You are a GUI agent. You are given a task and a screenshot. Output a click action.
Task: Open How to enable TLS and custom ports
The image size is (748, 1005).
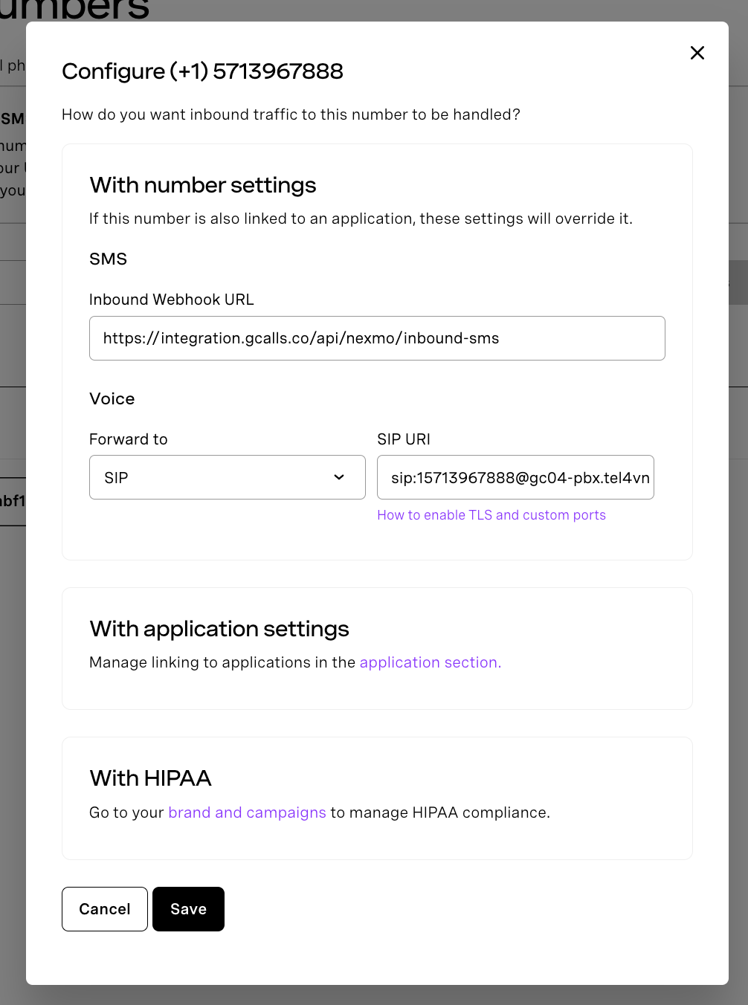(x=491, y=515)
